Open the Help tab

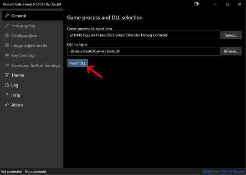click(x=32, y=95)
